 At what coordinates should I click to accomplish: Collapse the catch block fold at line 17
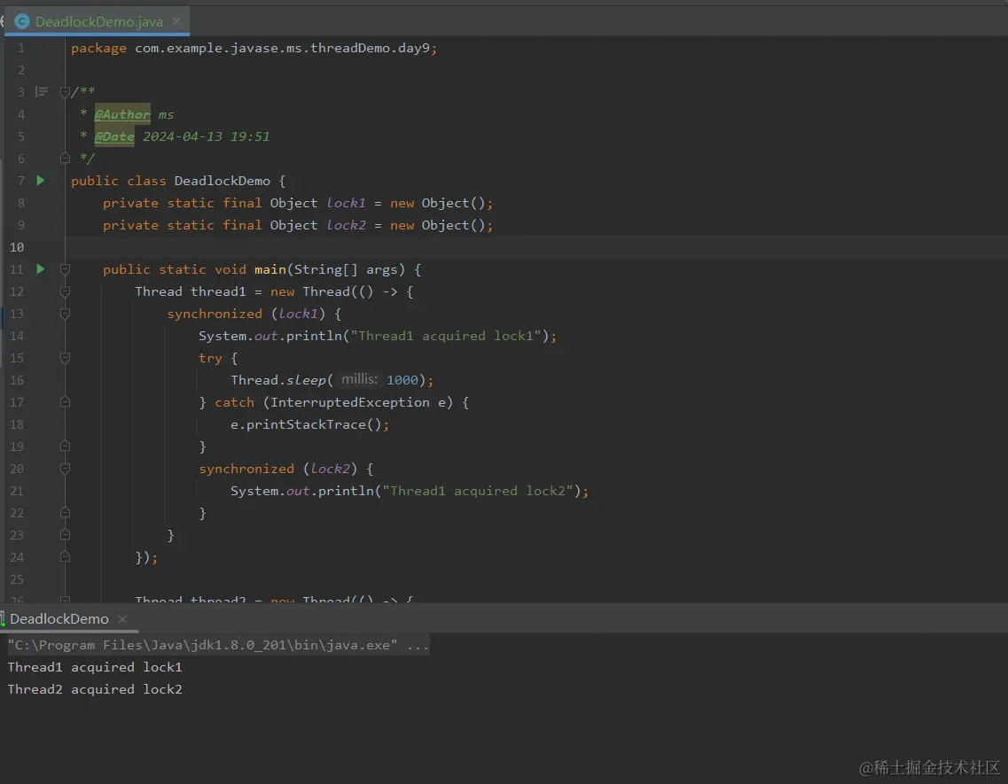point(65,401)
